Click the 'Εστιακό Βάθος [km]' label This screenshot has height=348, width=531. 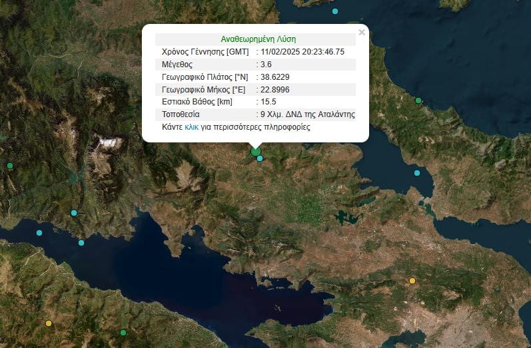[197, 101]
